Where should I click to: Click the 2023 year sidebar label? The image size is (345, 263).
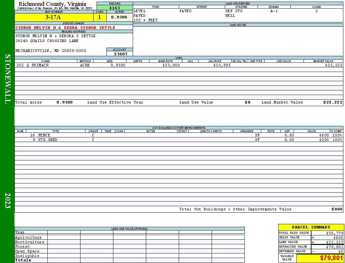(8, 201)
